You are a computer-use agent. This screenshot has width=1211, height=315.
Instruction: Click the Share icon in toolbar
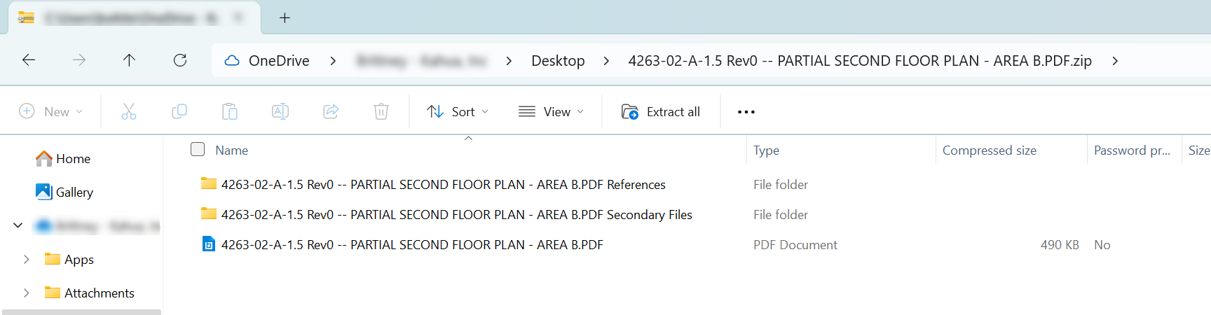click(x=331, y=111)
